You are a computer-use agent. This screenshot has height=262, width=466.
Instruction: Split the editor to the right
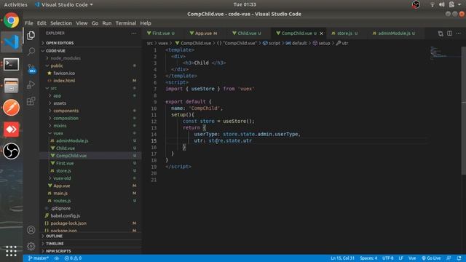coord(450,33)
